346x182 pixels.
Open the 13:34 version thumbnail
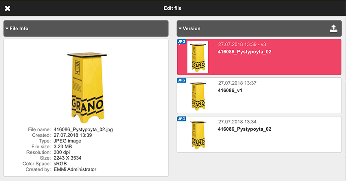pyautogui.click(x=198, y=135)
